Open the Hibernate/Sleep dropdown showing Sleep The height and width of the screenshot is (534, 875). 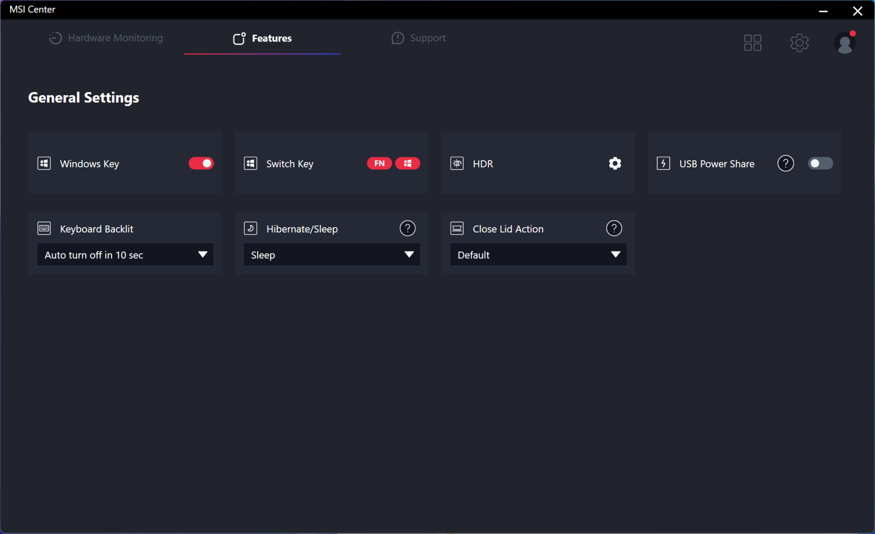point(332,254)
